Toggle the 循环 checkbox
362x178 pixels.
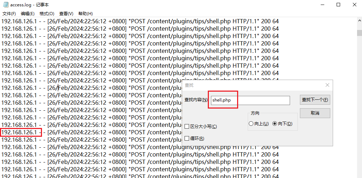(187, 139)
